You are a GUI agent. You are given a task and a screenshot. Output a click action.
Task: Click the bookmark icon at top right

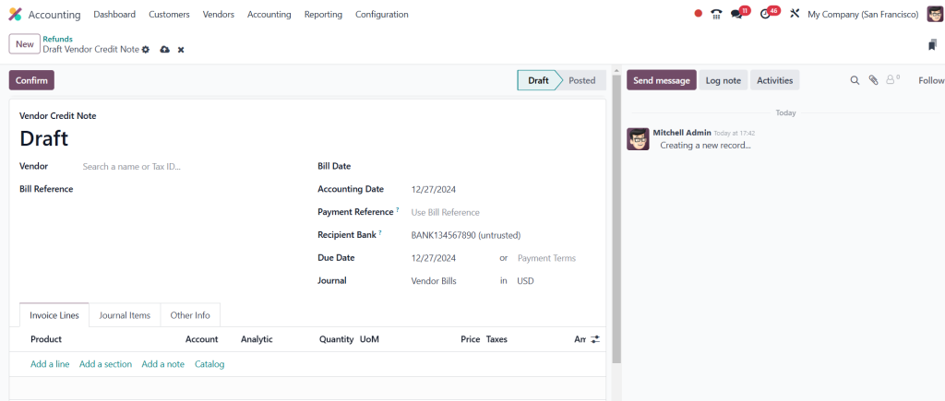[932, 44]
